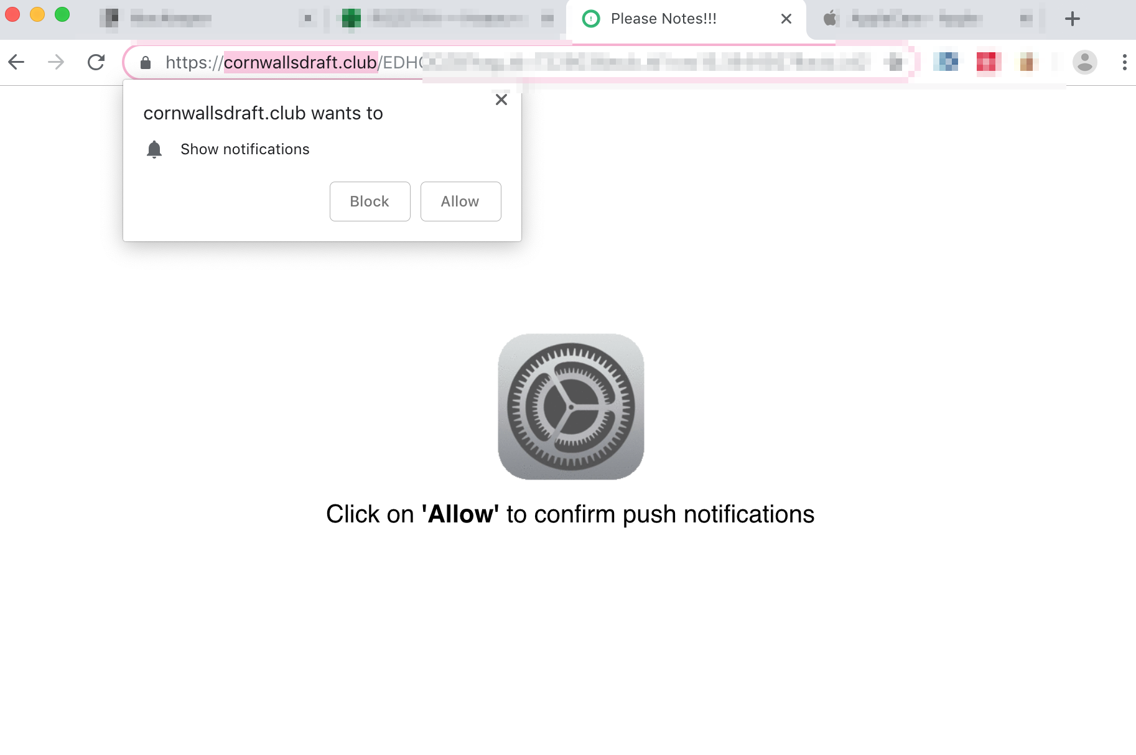Click the red extension icon in toolbar

[x=987, y=62]
